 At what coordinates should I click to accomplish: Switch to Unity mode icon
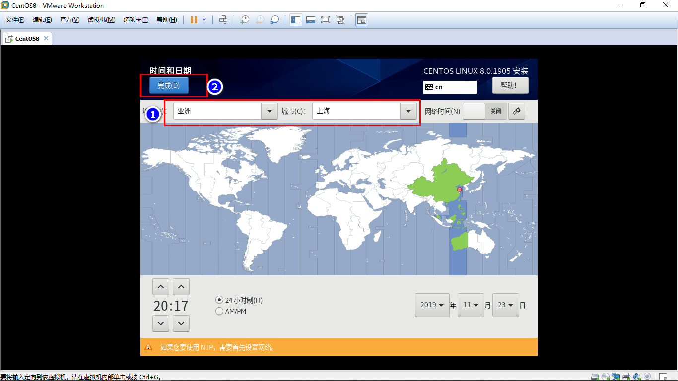[340, 20]
